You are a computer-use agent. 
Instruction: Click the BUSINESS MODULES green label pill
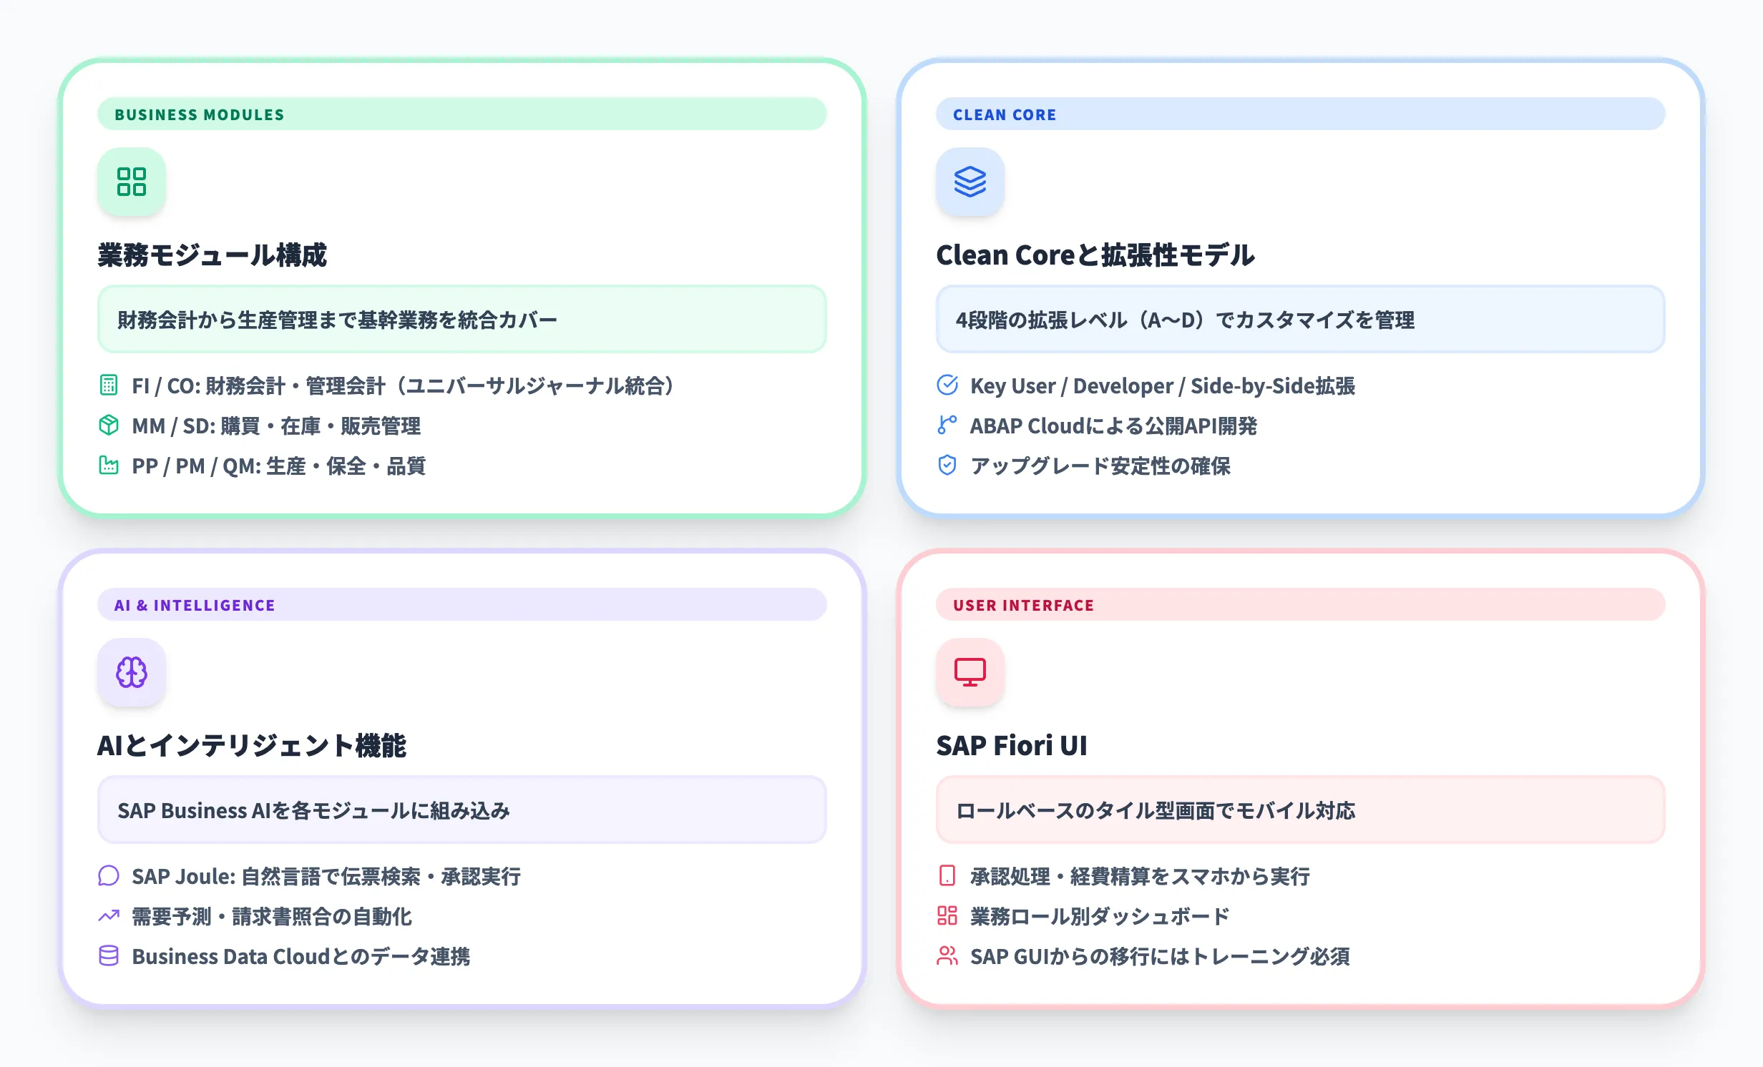click(461, 114)
